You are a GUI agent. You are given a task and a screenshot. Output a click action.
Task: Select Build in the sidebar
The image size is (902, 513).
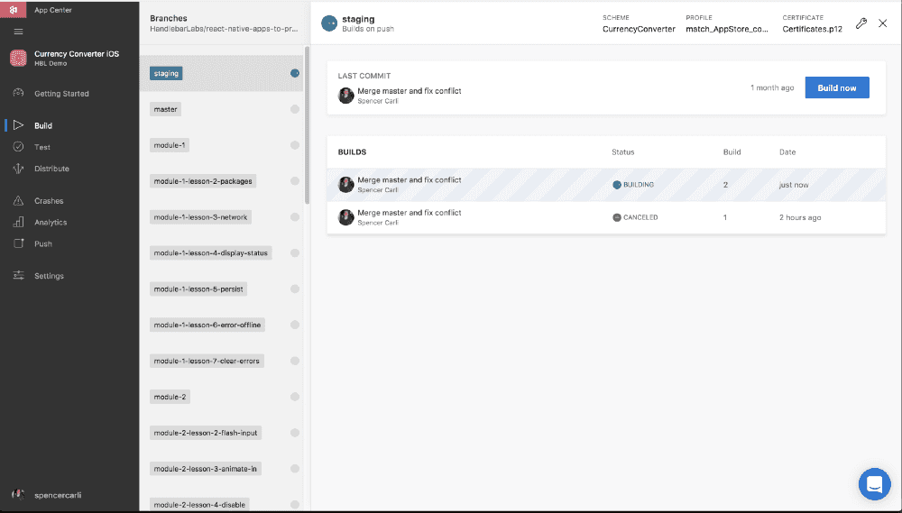(43, 125)
